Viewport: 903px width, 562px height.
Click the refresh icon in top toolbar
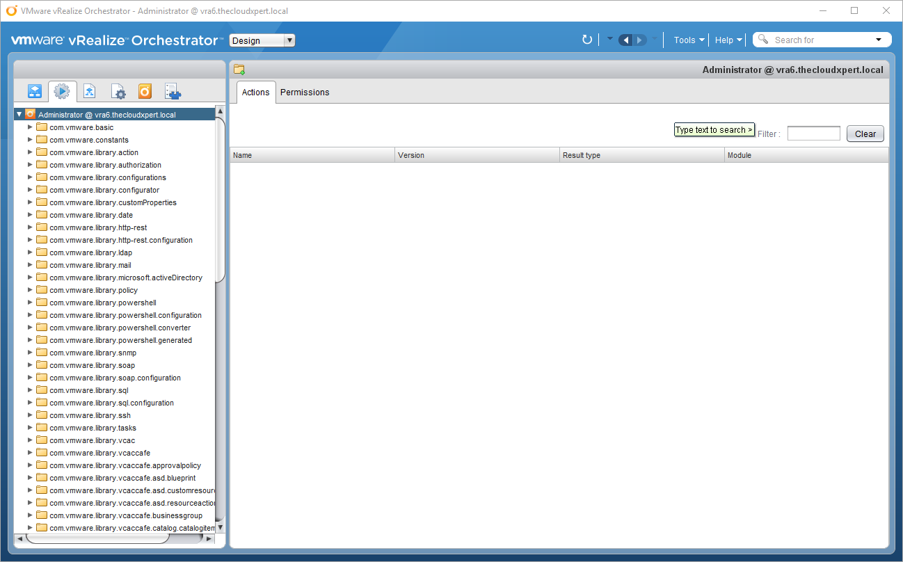coord(587,40)
